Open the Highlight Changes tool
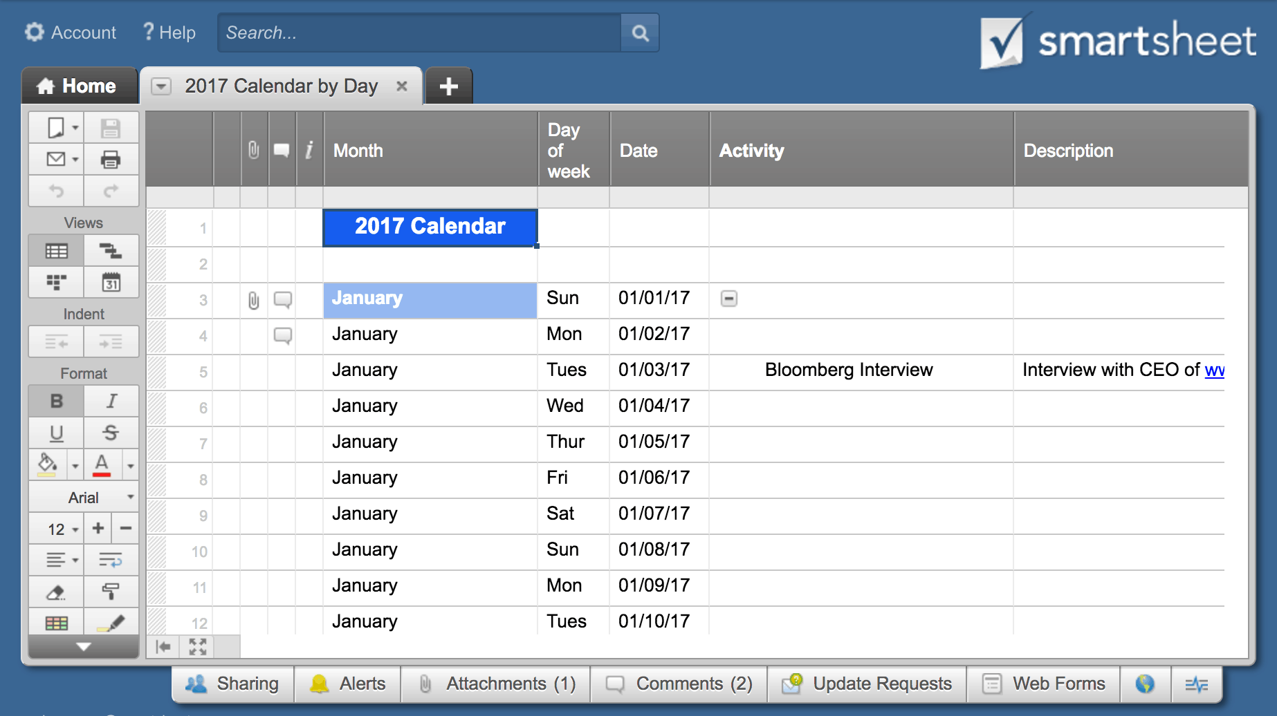Screen dimensions: 1277x716 click(x=111, y=623)
